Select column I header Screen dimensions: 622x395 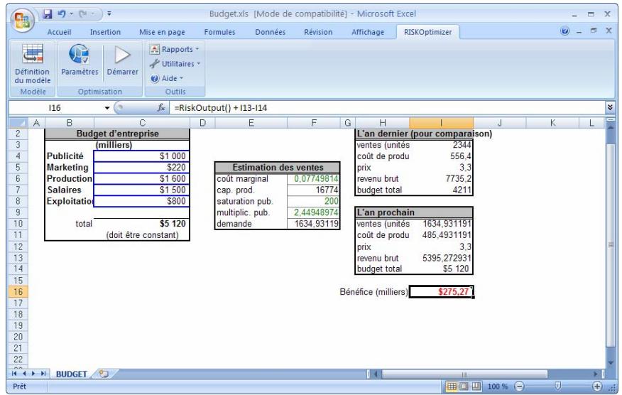click(x=441, y=123)
